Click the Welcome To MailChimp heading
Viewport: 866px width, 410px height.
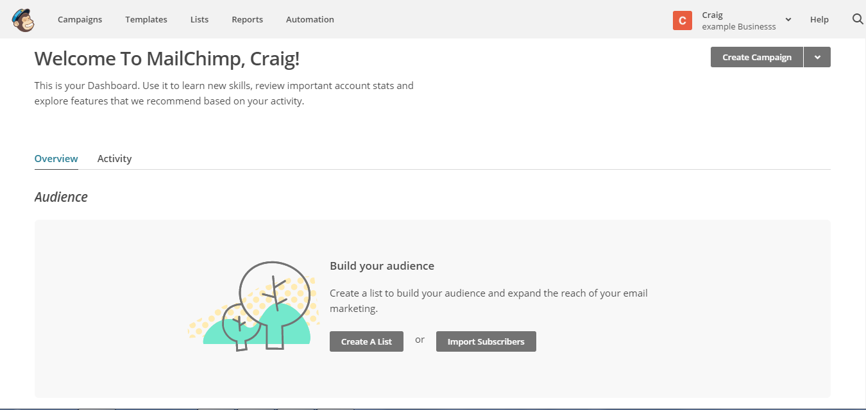coord(167,59)
